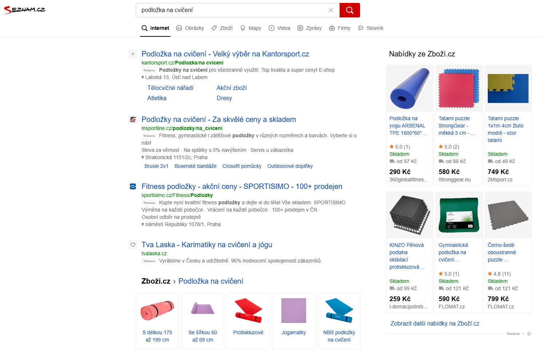
Task: Click the Kantorsport favicon icon
Action: pyautogui.click(x=133, y=54)
